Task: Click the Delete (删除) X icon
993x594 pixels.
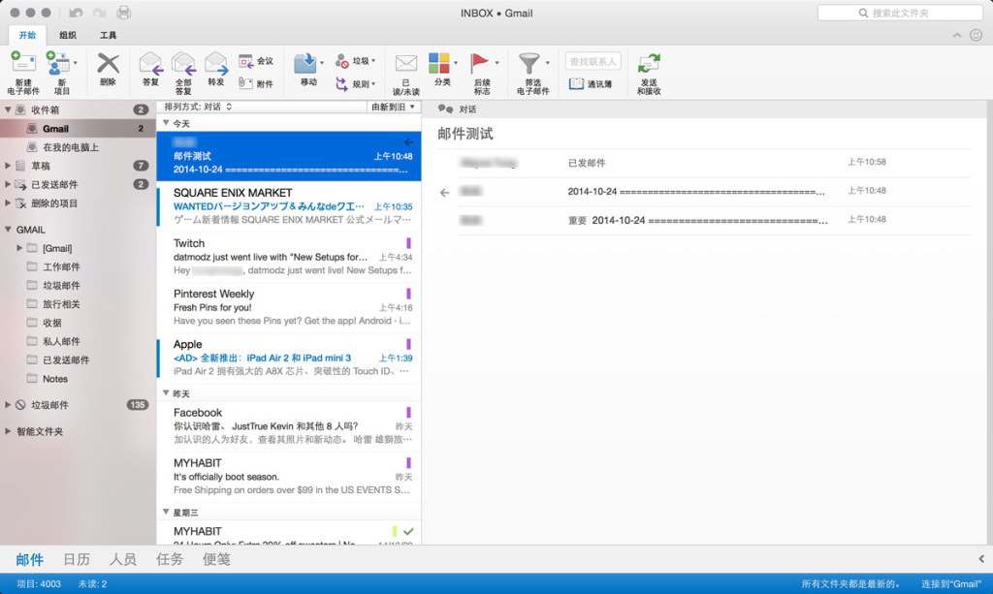Action: click(x=108, y=65)
